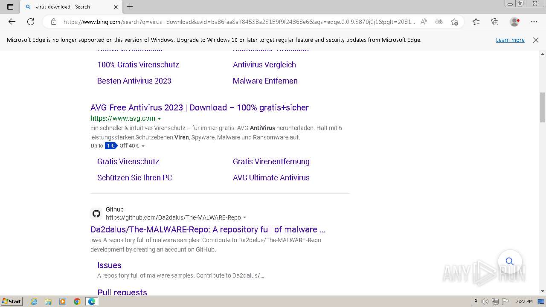Expand the GitHub result URL dropdown arrow

point(244,218)
